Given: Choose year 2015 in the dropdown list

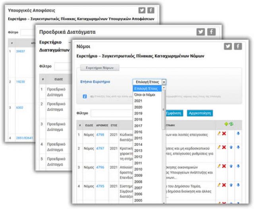Looking at the screenshot, I should [x=139, y=138].
